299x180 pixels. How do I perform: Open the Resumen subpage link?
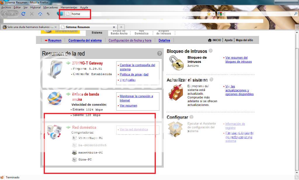click(x=55, y=40)
